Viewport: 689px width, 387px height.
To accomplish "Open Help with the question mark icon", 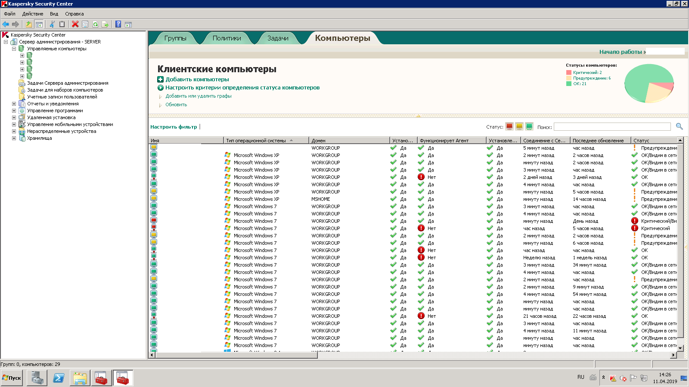I will click(118, 25).
